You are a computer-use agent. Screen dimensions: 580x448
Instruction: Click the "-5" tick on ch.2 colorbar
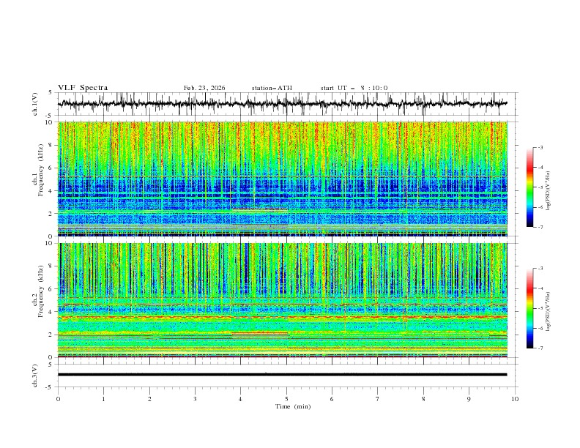pos(540,308)
